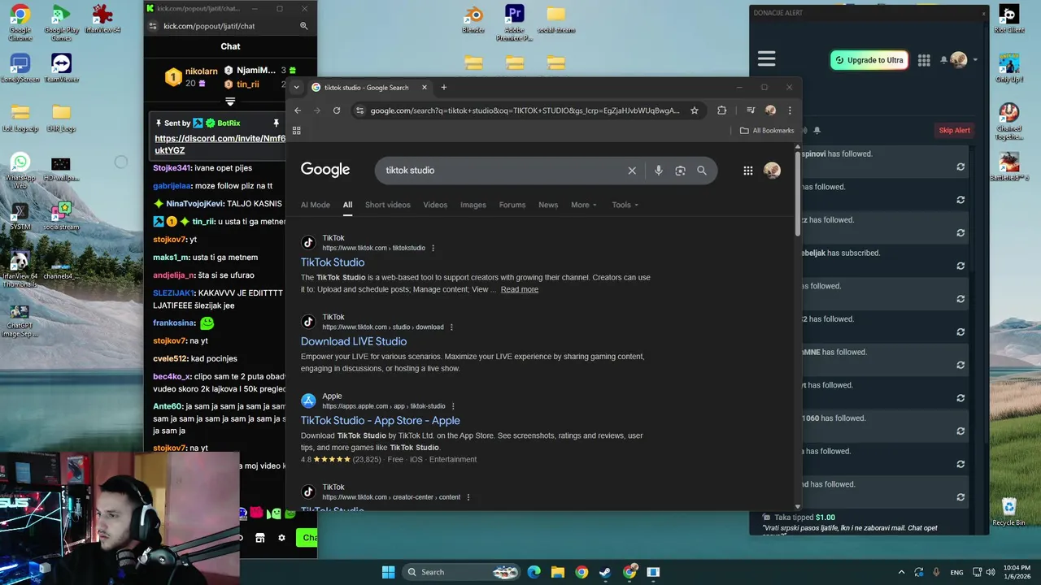1041x585 pixels.
Task: Switch to the Short videos tab
Action: pyautogui.click(x=388, y=205)
